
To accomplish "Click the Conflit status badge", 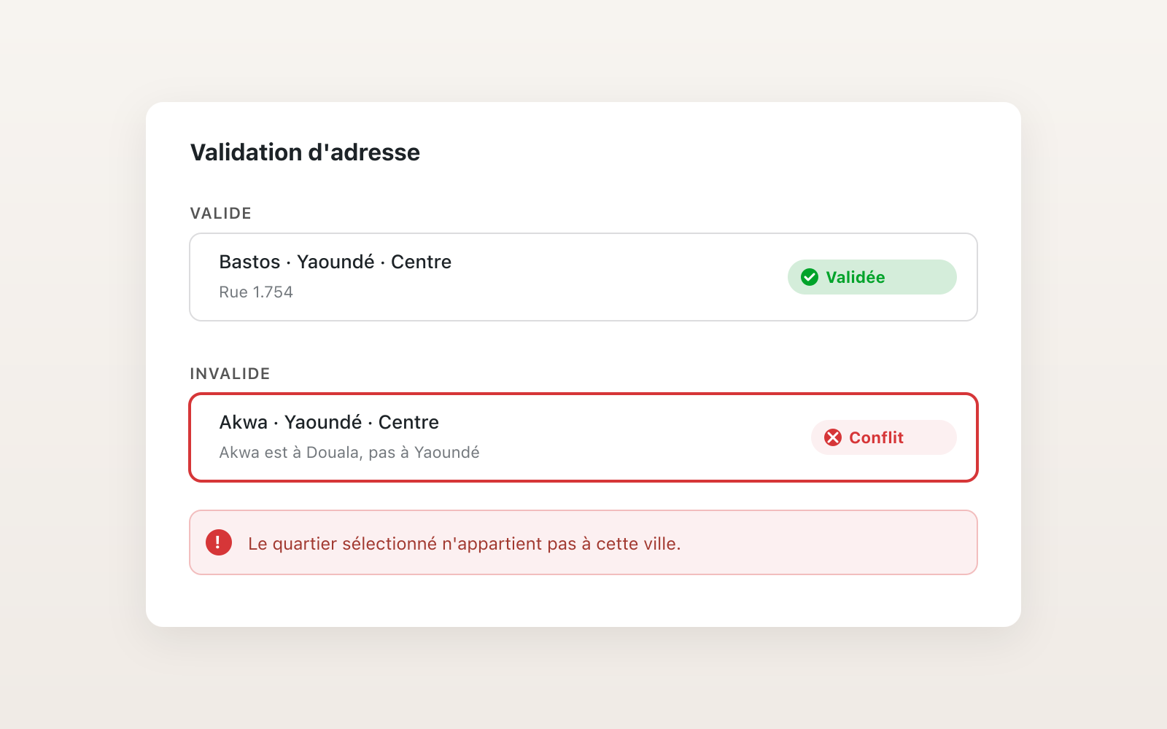I will coord(884,437).
